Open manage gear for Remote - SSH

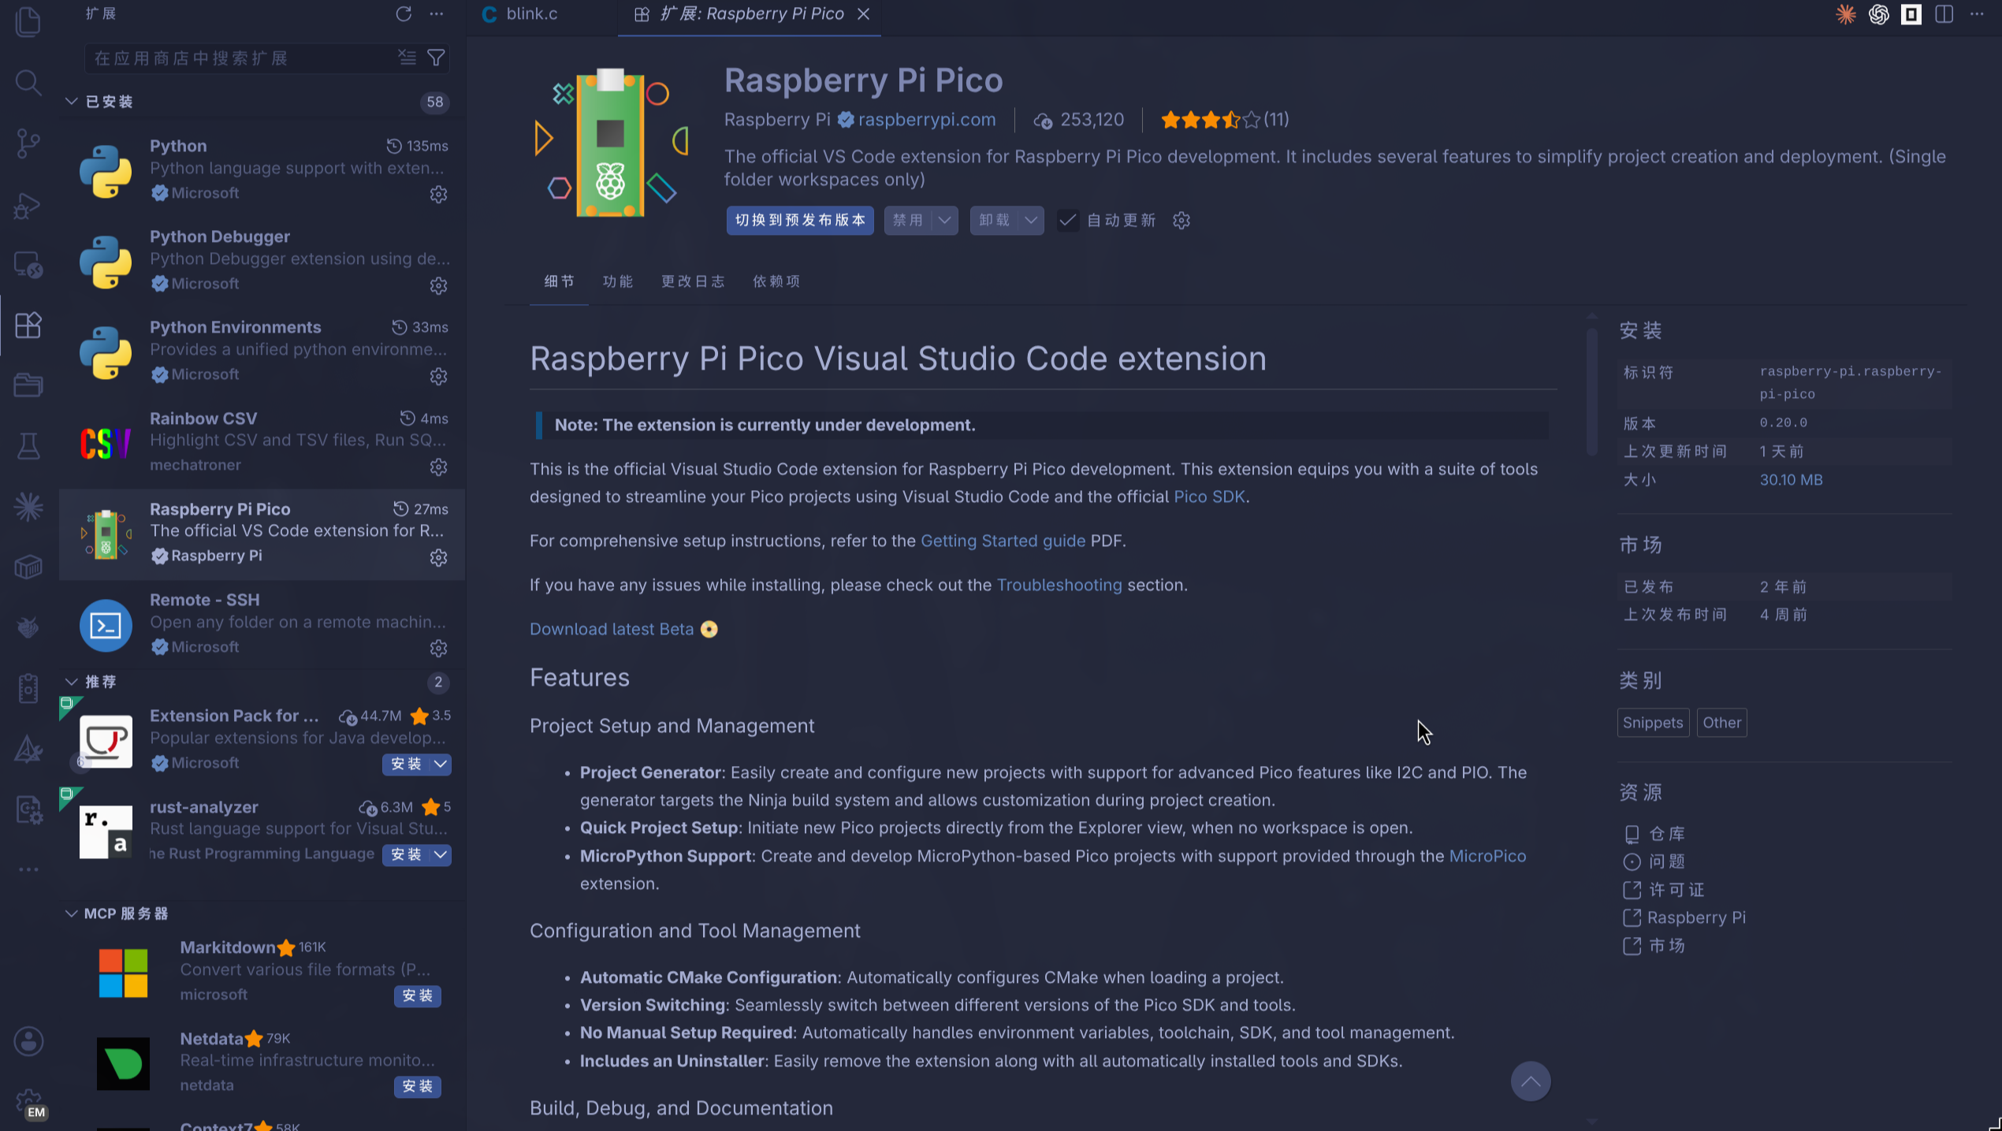click(x=438, y=648)
